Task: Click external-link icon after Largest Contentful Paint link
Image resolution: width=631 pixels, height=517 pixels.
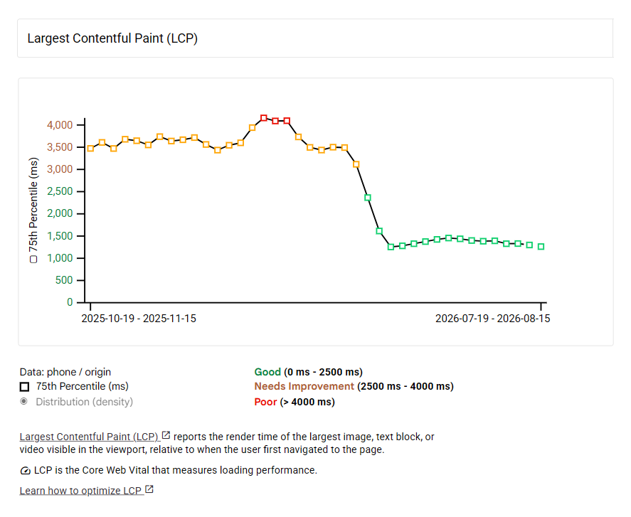Action: (166, 435)
